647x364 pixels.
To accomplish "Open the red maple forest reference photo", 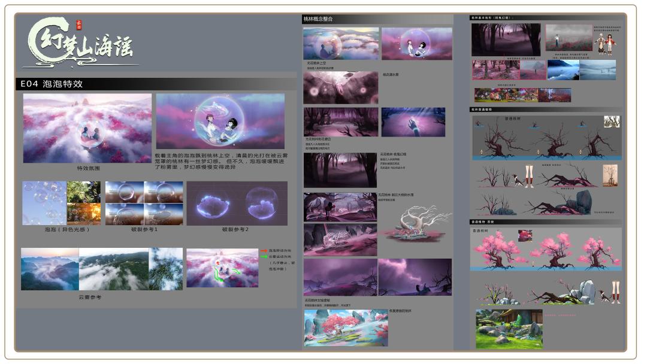I will pyautogui.click(x=555, y=95).
